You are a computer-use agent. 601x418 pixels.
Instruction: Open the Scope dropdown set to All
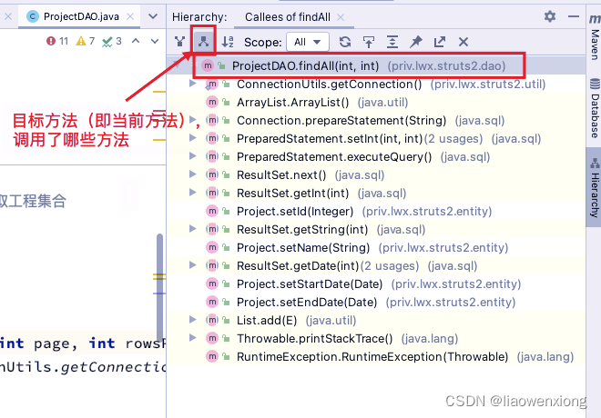click(308, 42)
